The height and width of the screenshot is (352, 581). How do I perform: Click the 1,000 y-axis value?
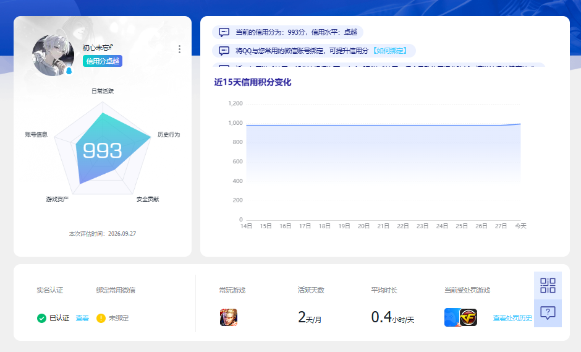point(235,122)
